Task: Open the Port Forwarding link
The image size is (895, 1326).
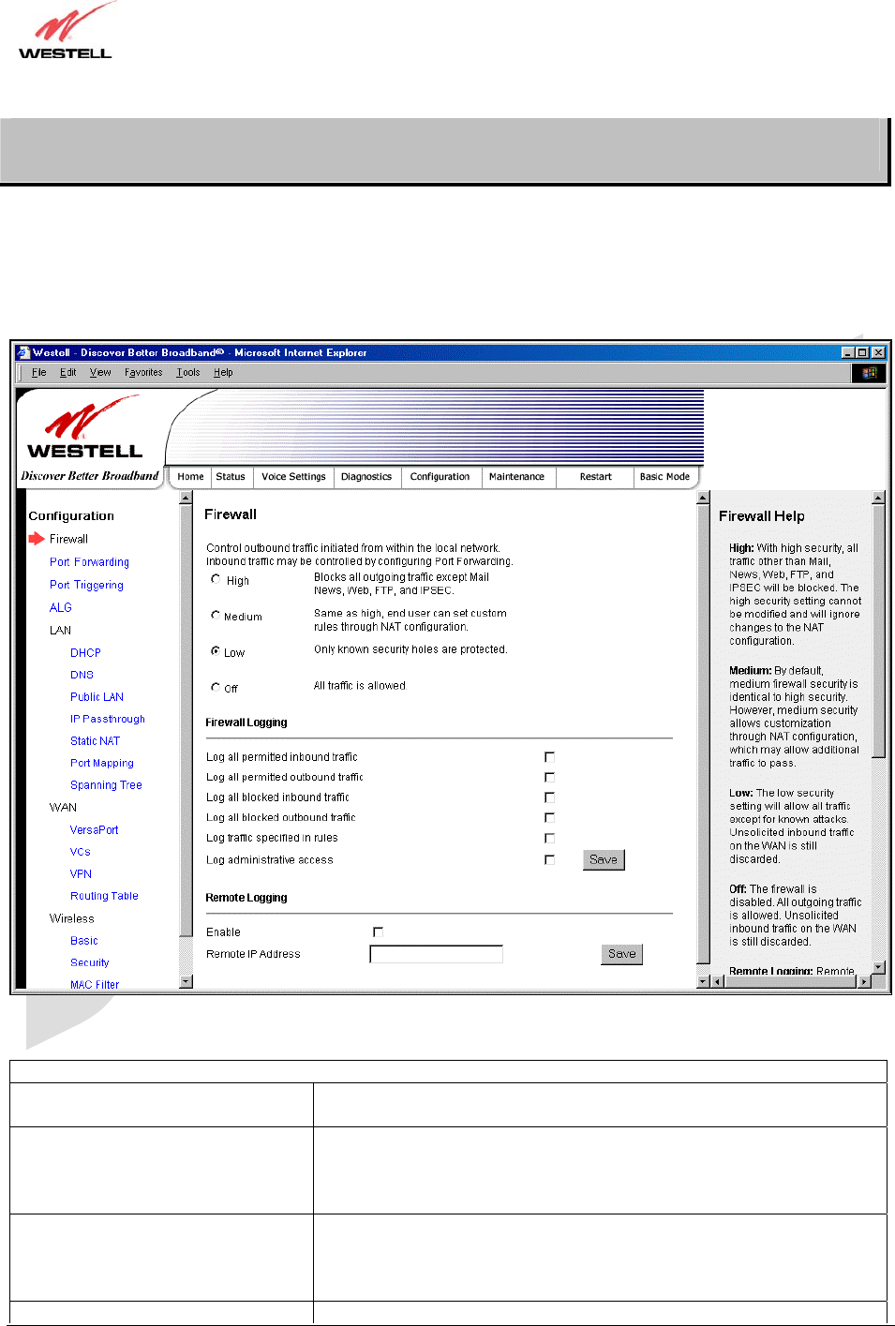Action: pyautogui.click(x=89, y=562)
